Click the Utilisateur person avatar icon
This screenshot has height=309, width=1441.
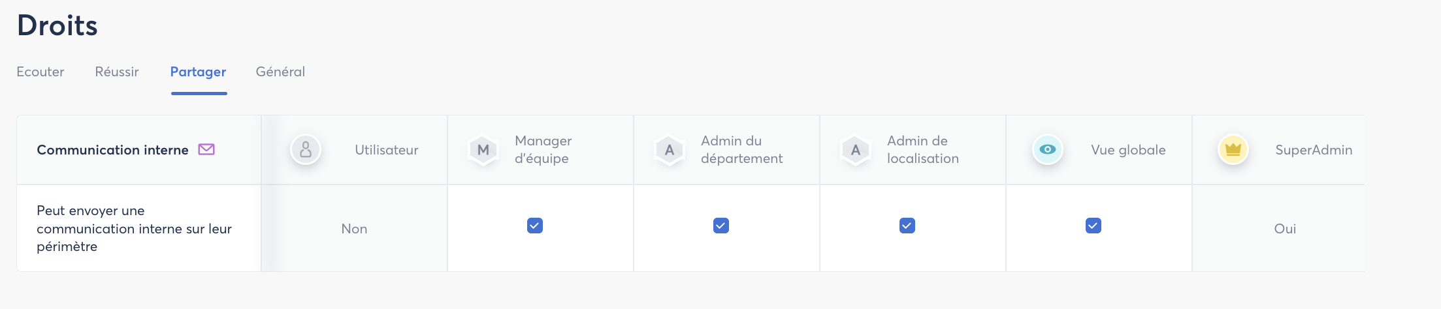click(x=306, y=150)
